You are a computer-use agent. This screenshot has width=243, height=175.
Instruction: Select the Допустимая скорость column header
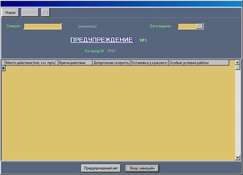(111, 63)
